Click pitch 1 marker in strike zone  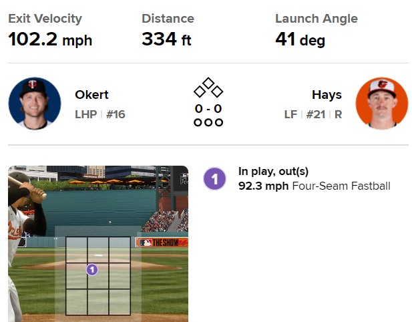92,269
